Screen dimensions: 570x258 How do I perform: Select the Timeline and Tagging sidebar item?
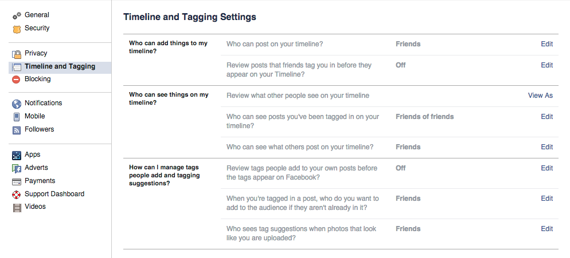[60, 68]
